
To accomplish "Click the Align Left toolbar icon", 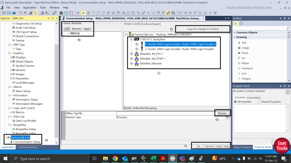I will coord(180,13).
